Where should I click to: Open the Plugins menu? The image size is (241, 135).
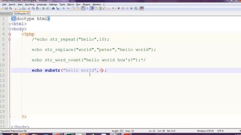86,4
